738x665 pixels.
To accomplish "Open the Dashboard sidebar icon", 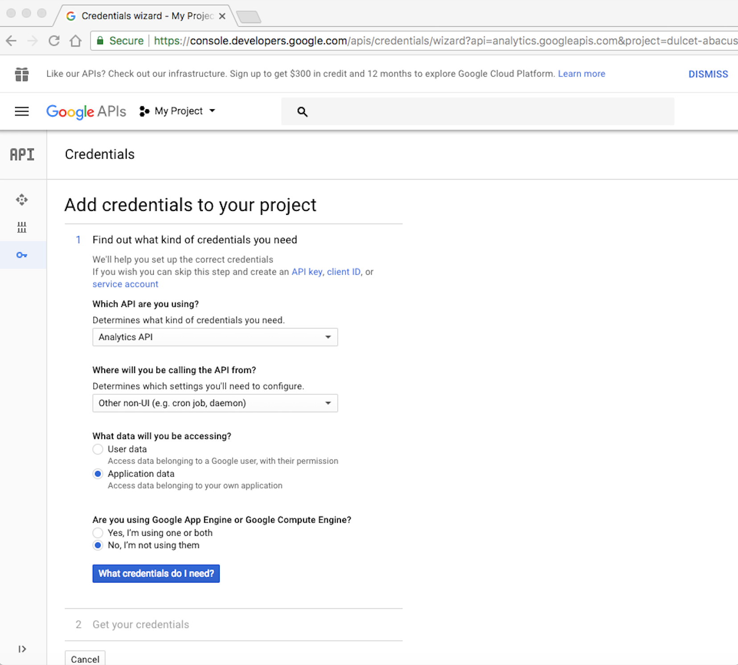I will [x=22, y=200].
